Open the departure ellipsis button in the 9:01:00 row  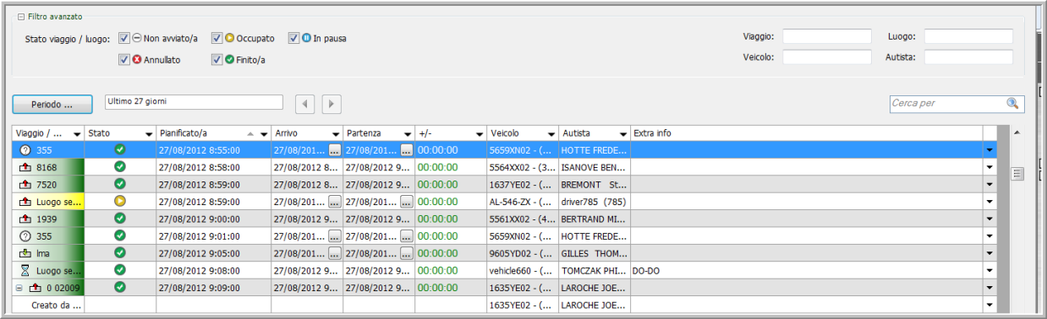point(407,236)
